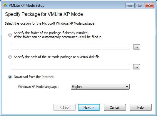Minimize the VMLite XP Mode Setup window
The height and width of the screenshot is (116, 157).
(130, 6)
